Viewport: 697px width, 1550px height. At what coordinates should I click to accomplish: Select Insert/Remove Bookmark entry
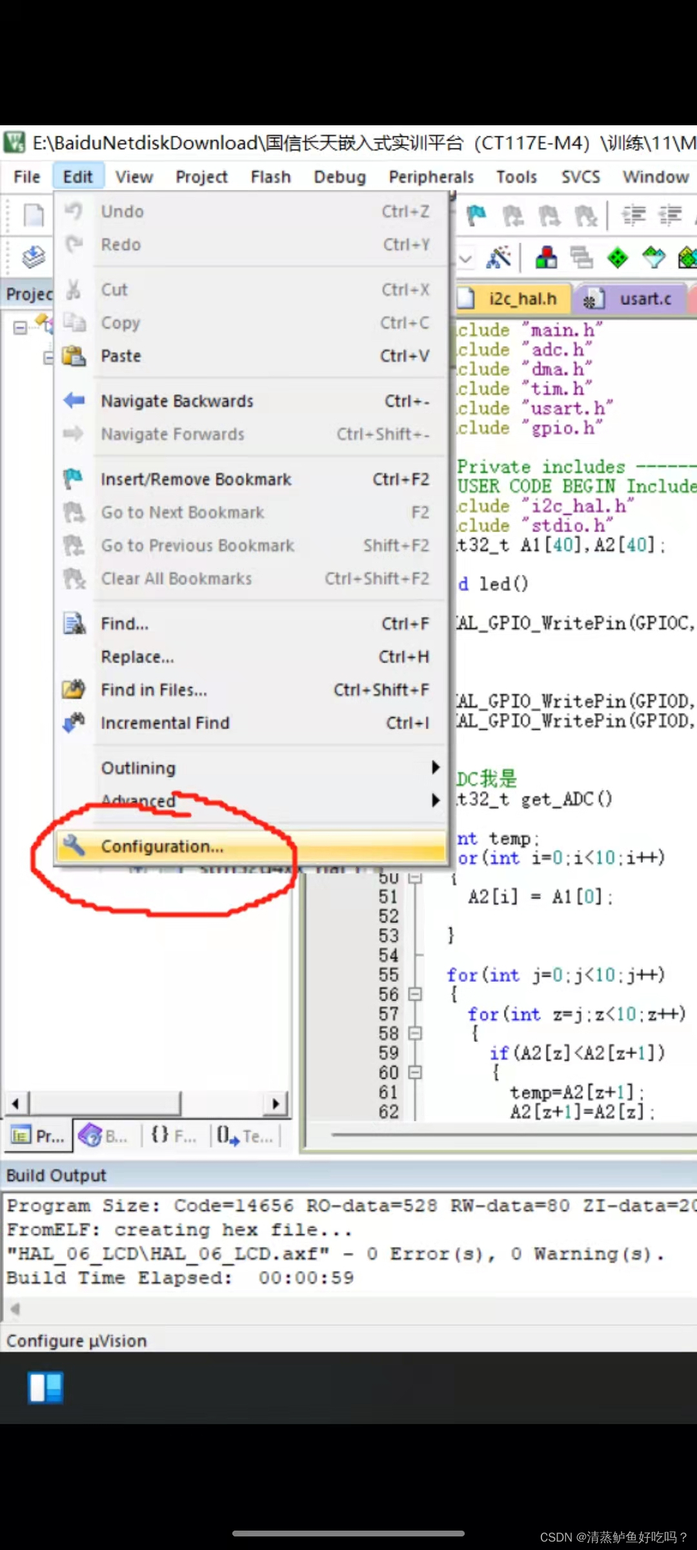[x=252, y=479]
